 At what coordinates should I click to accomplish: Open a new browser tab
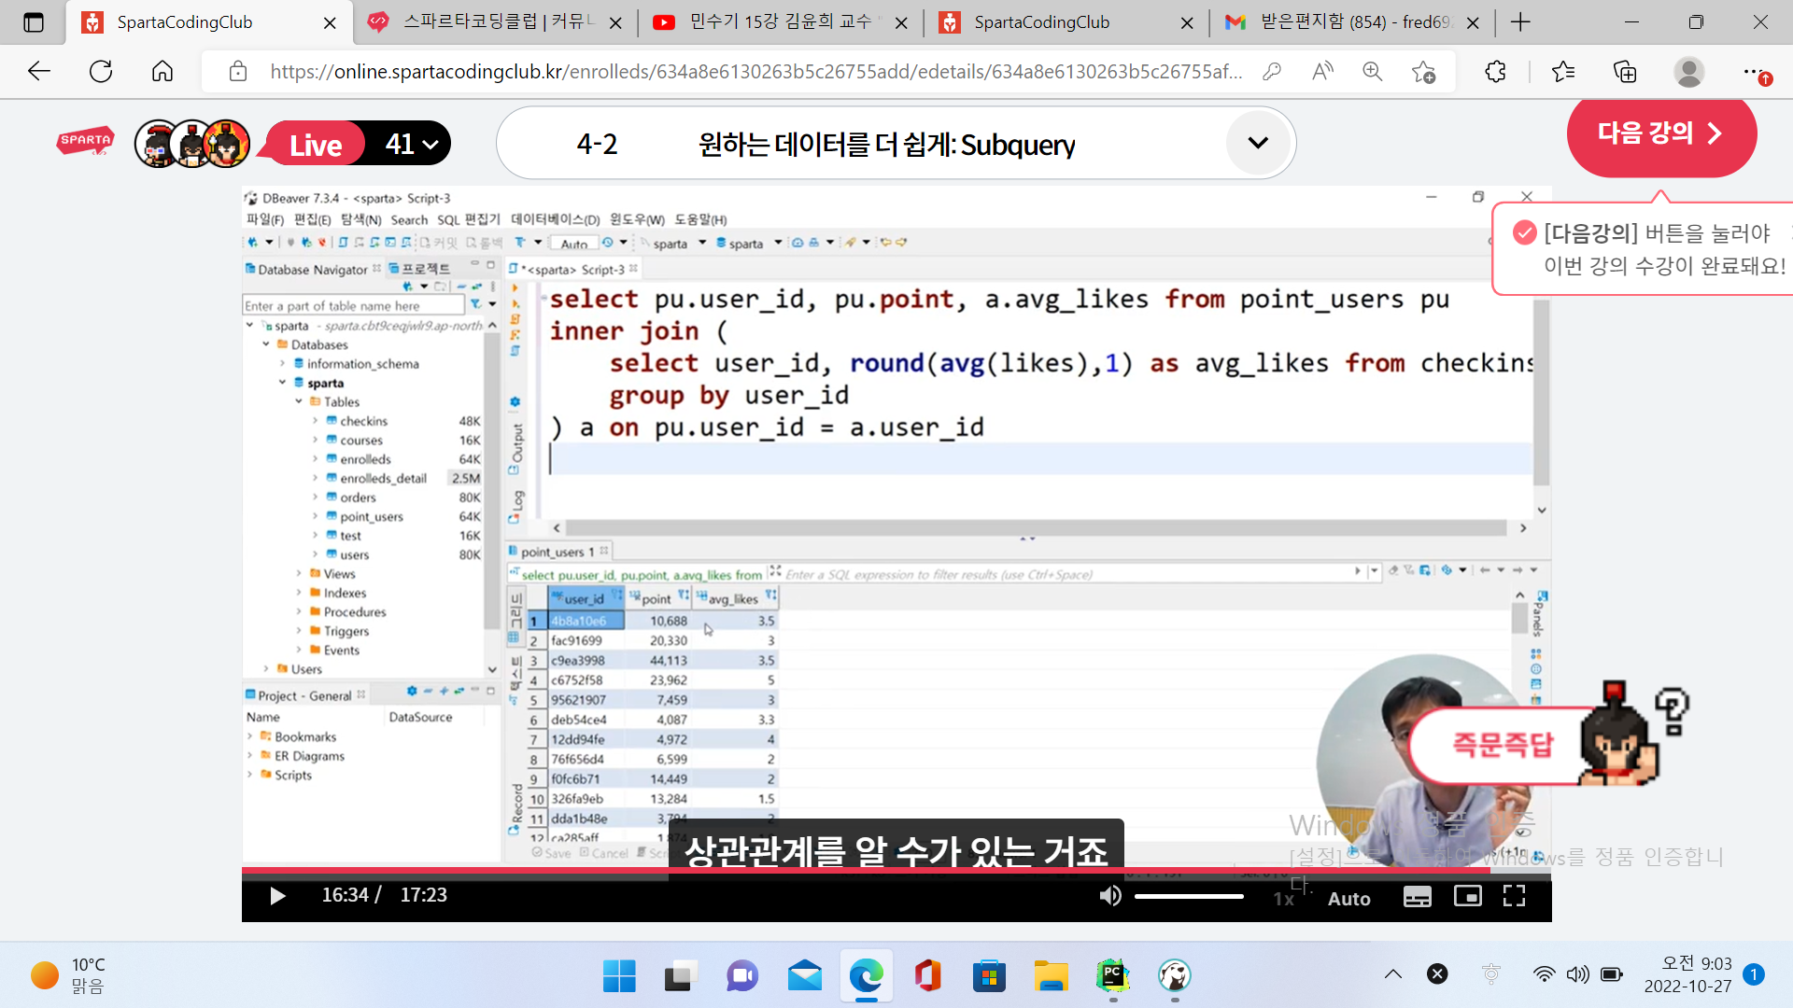tap(1520, 21)
